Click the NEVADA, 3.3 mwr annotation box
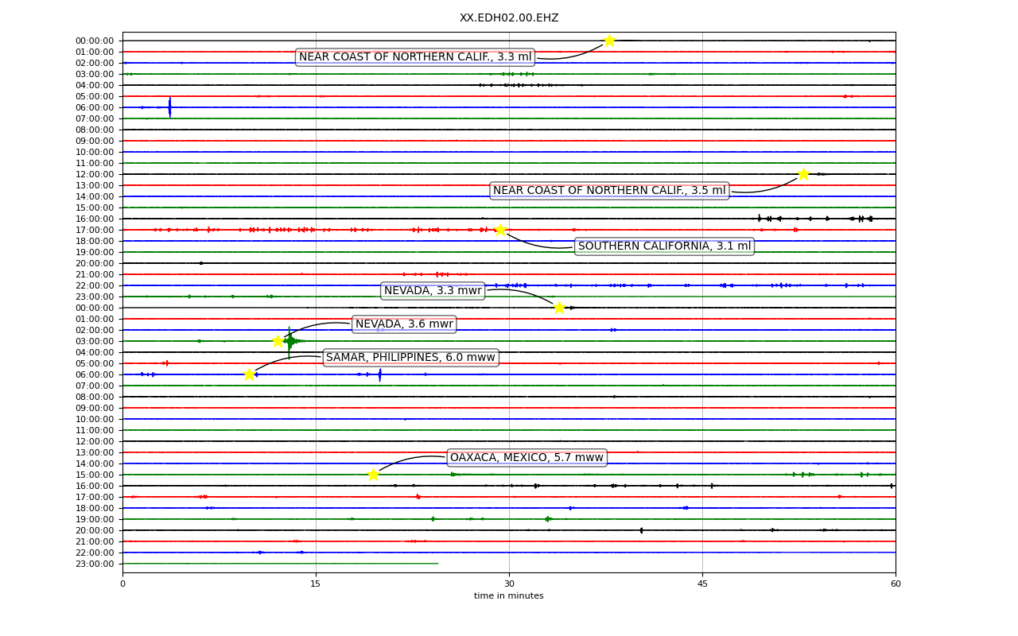This screenshot has width=1018, height=636. click(433, 290)
